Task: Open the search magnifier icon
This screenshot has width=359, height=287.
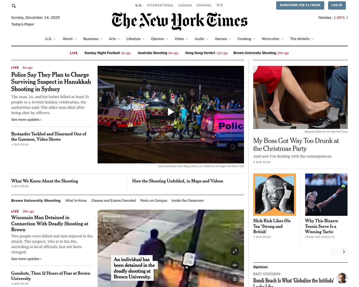Action: [x=14, y=6]
